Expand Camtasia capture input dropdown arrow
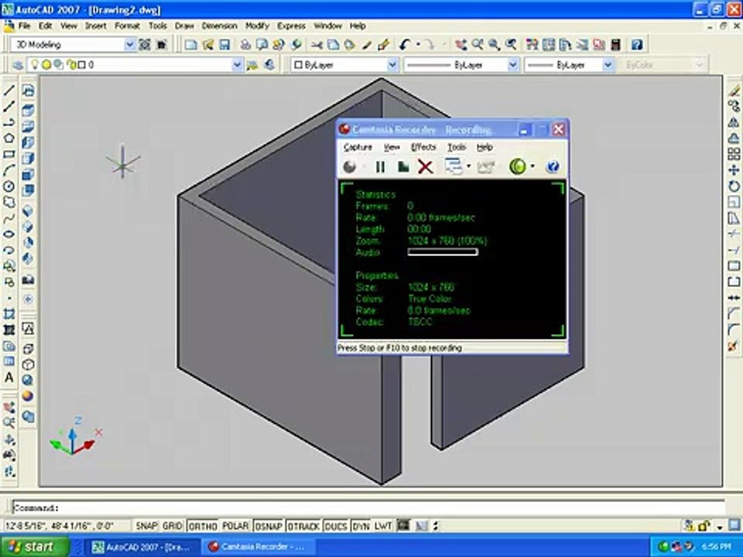The image size is (743, 557). point(468,167)
